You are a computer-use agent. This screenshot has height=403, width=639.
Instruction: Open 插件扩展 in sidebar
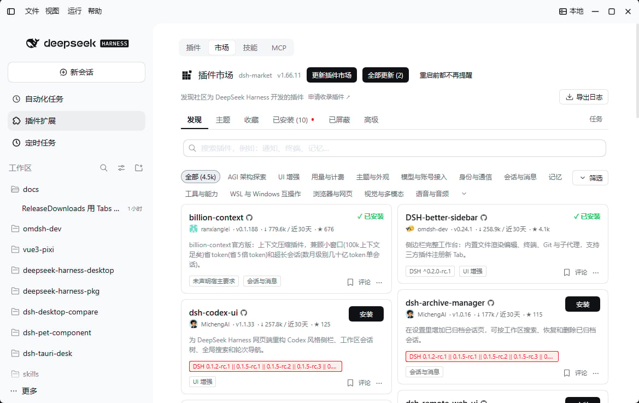(x=76, y=121)
